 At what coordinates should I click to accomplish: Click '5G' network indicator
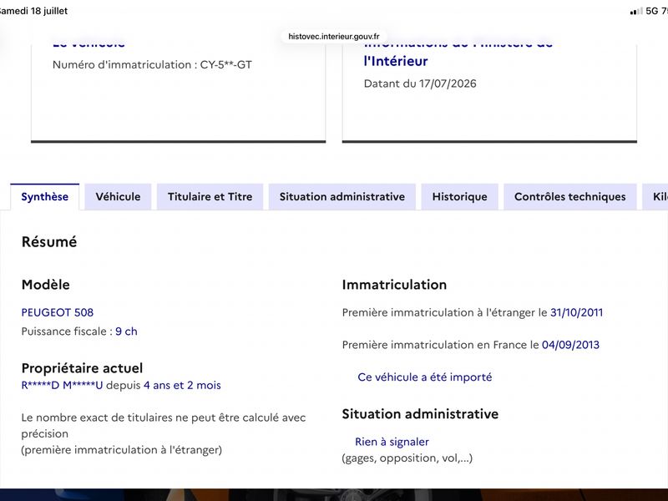point(652,11)
